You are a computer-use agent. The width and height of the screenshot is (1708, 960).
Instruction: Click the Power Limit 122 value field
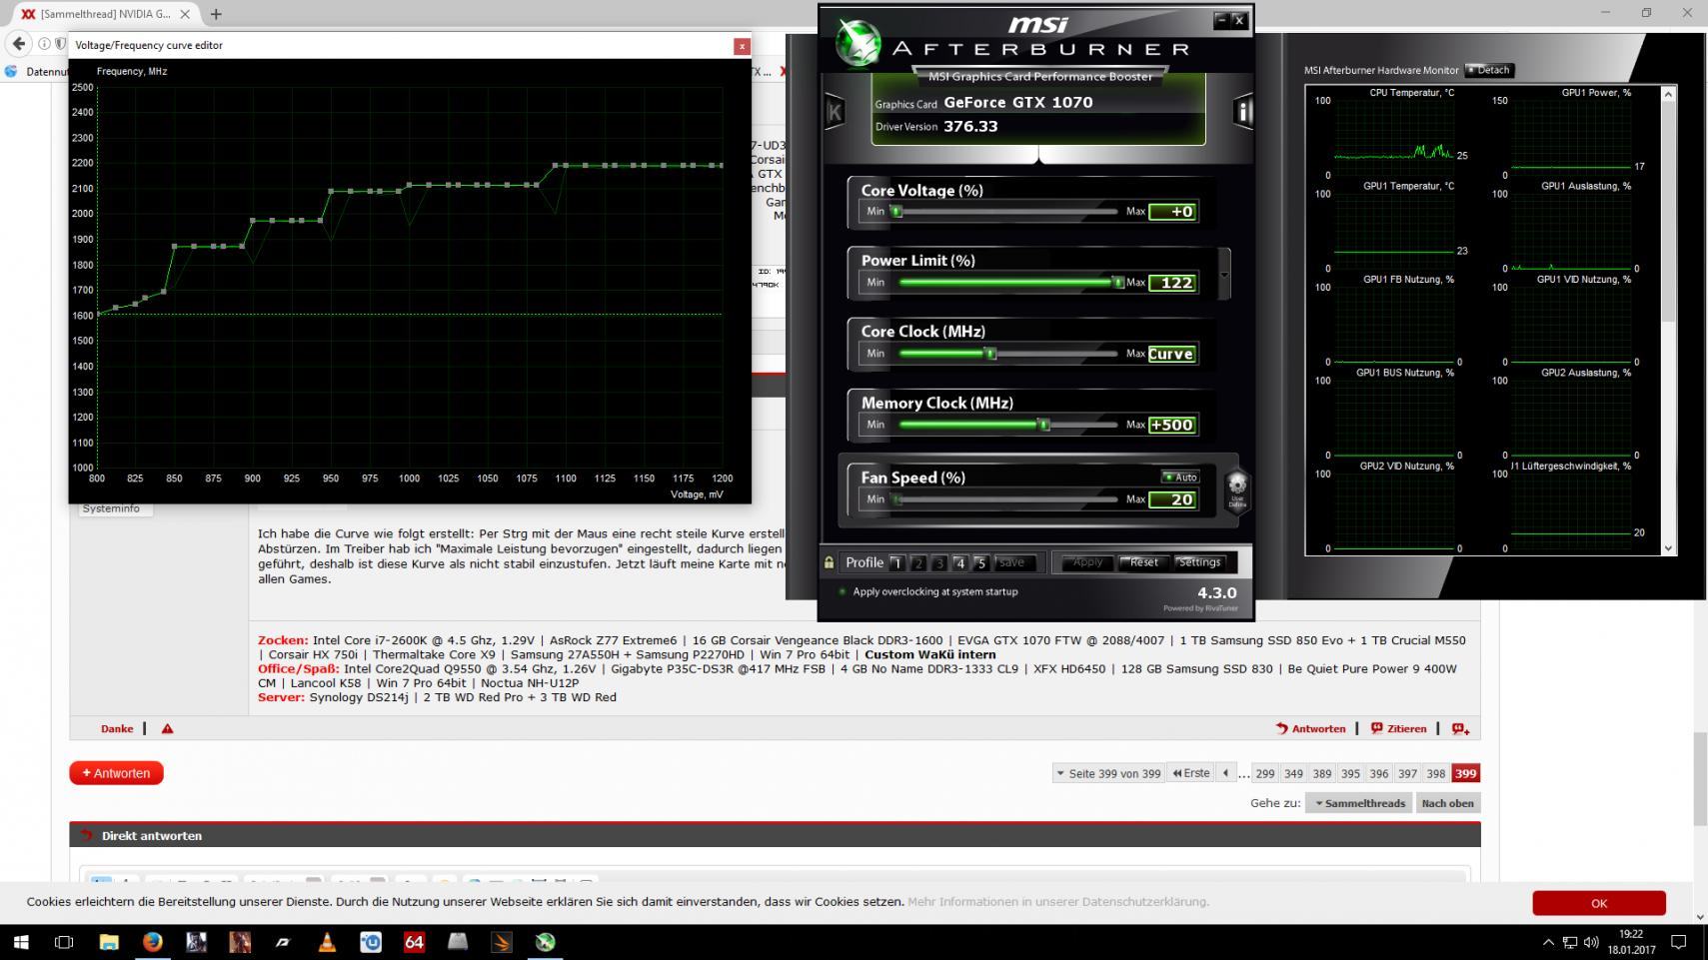[1172, 283]
